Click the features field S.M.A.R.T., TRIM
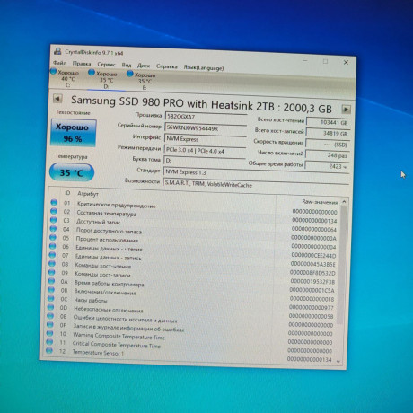Image resolution: width=413 pixels, height=413 pixels. tap(256, 185)
